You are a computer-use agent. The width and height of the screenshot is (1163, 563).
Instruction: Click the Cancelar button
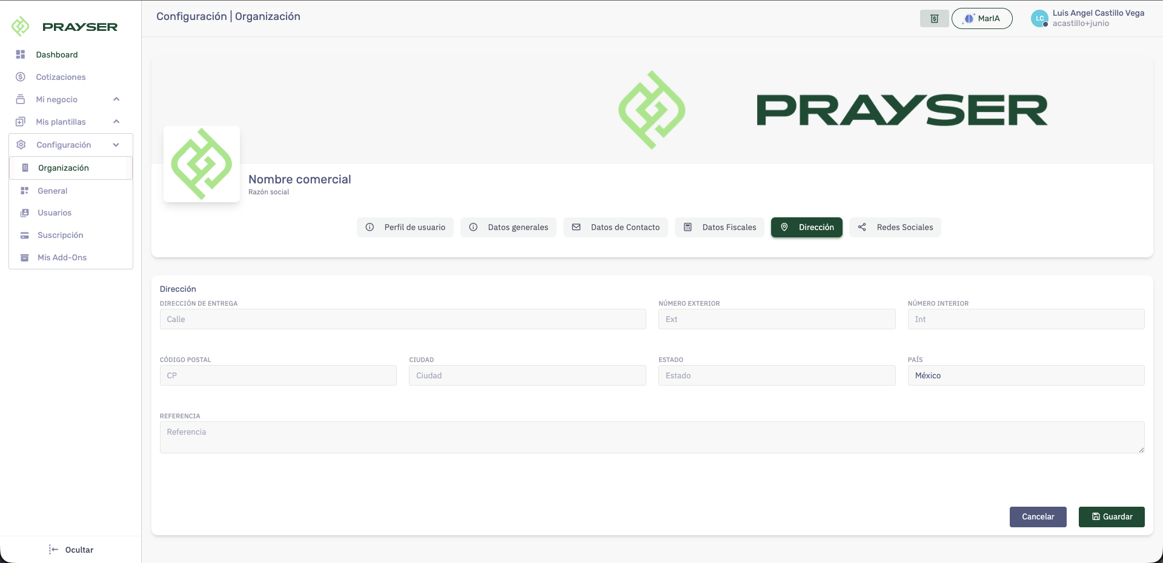click(x=1038, y=517)
